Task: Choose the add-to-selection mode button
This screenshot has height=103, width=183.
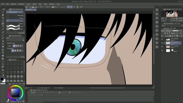Action: coord(16,46)
